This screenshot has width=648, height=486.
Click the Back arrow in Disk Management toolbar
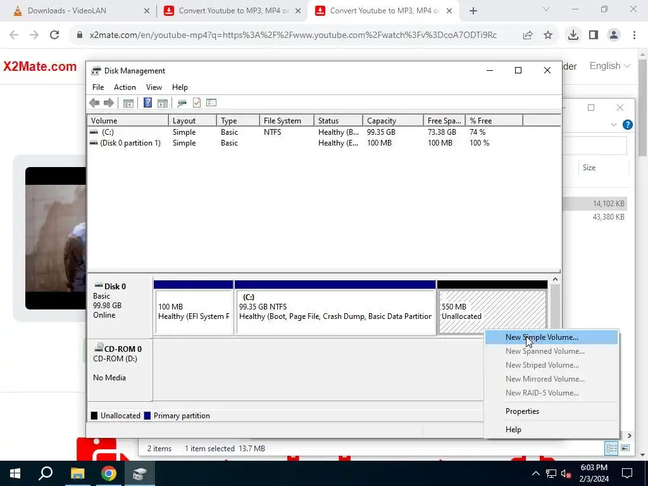point(94,103)
